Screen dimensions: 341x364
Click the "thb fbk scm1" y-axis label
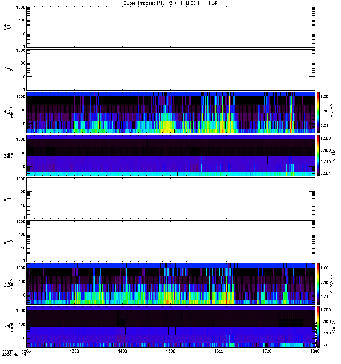tap(9, 155)
